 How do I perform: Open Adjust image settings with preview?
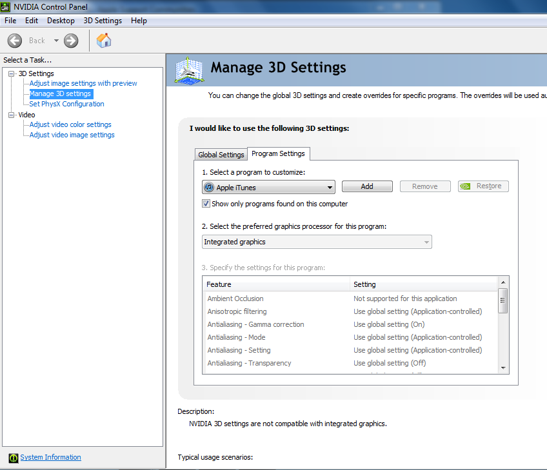[x=83, y=83]
